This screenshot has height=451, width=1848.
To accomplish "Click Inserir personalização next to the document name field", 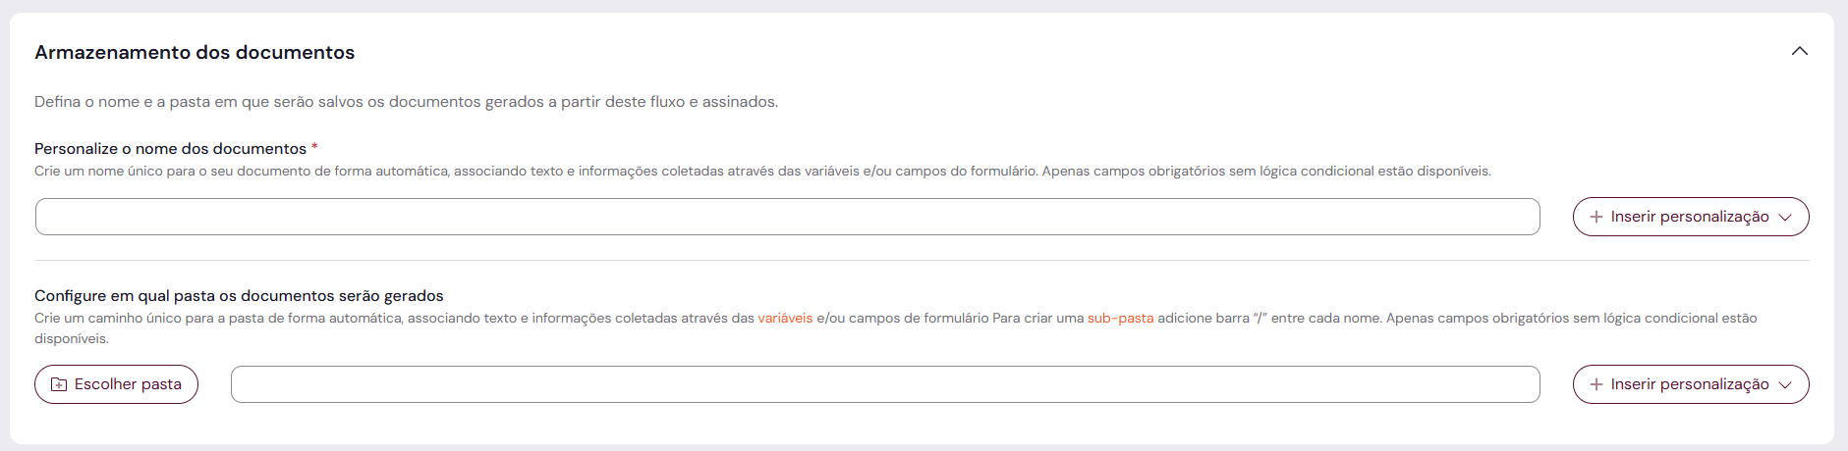I will point(1689,217).
